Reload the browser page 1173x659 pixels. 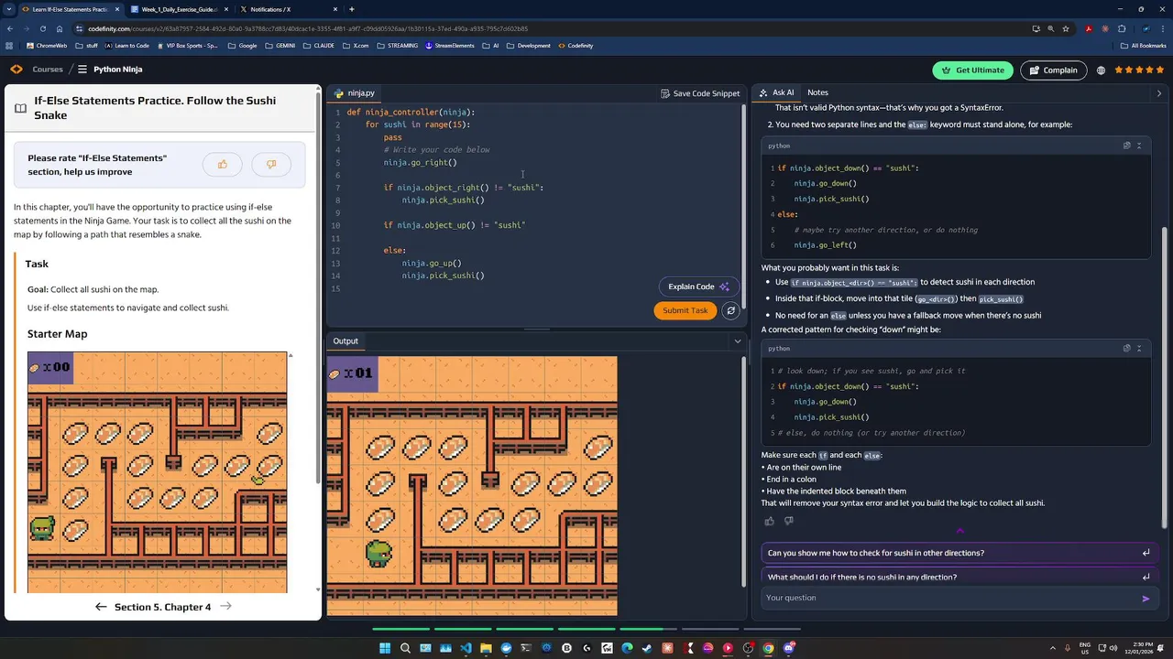[43, 28]
